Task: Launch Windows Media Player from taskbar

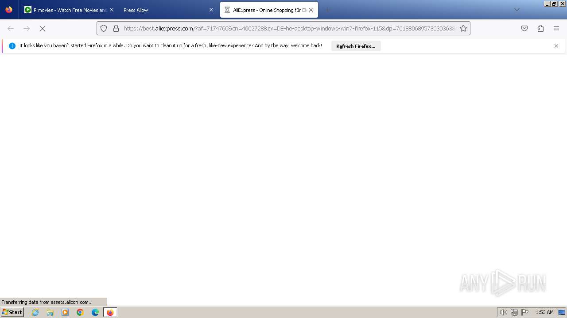Action: coord(65,312)
